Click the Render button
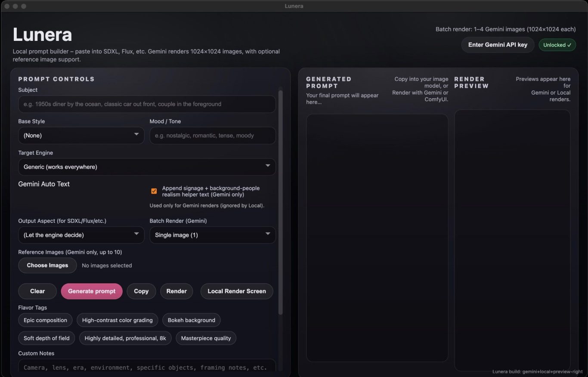Screen dimensions: 588x377 pos(176,291)
